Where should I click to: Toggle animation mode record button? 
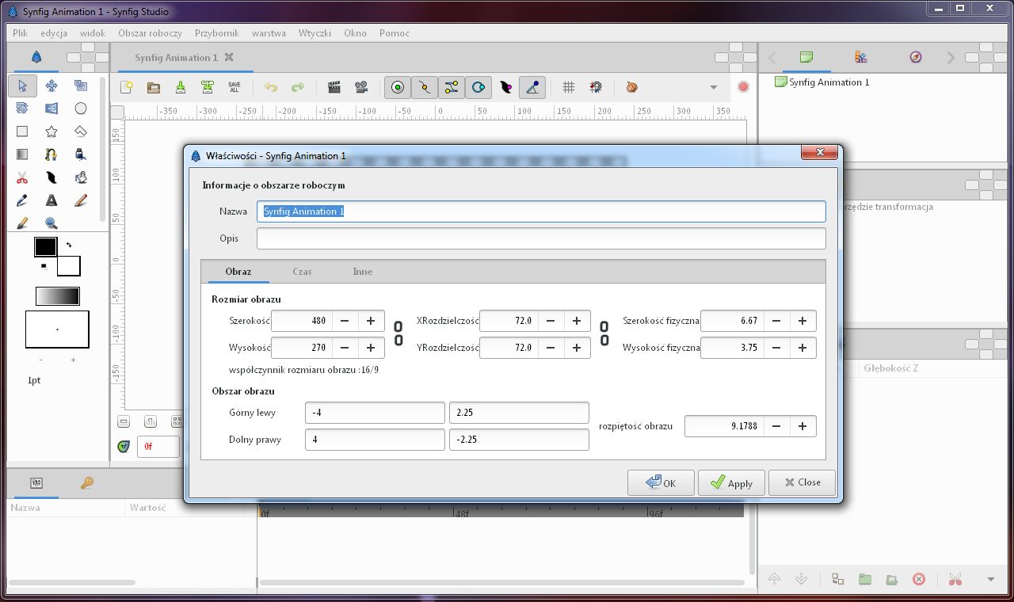(743, 87)
